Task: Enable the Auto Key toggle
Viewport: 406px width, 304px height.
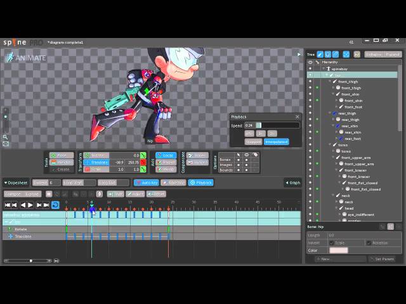Action: (147, 182)
